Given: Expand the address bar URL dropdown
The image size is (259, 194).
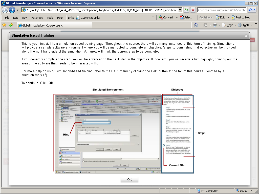Looking at the screenshot, I should pyautogui.click(x=180, y=10).
